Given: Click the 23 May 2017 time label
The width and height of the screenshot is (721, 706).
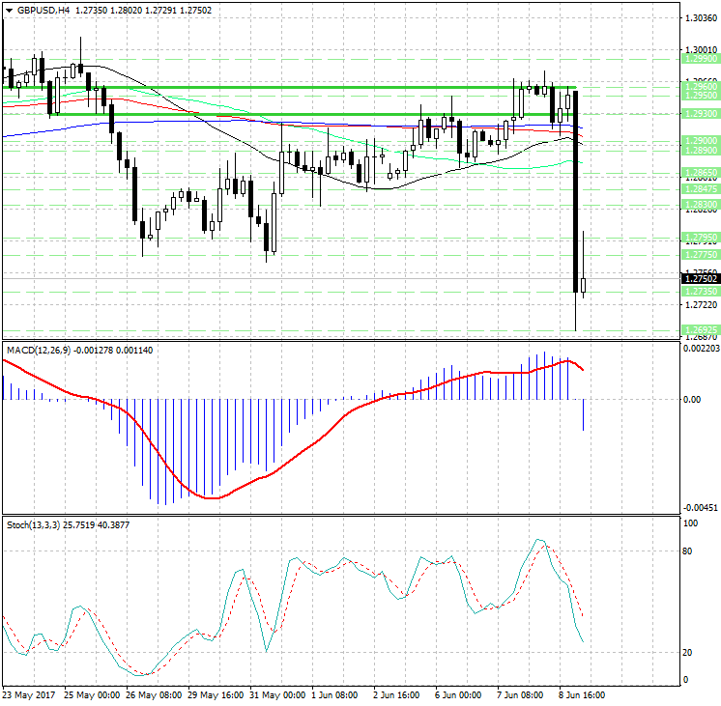Looking at the screenshot, I should point(28,695).
